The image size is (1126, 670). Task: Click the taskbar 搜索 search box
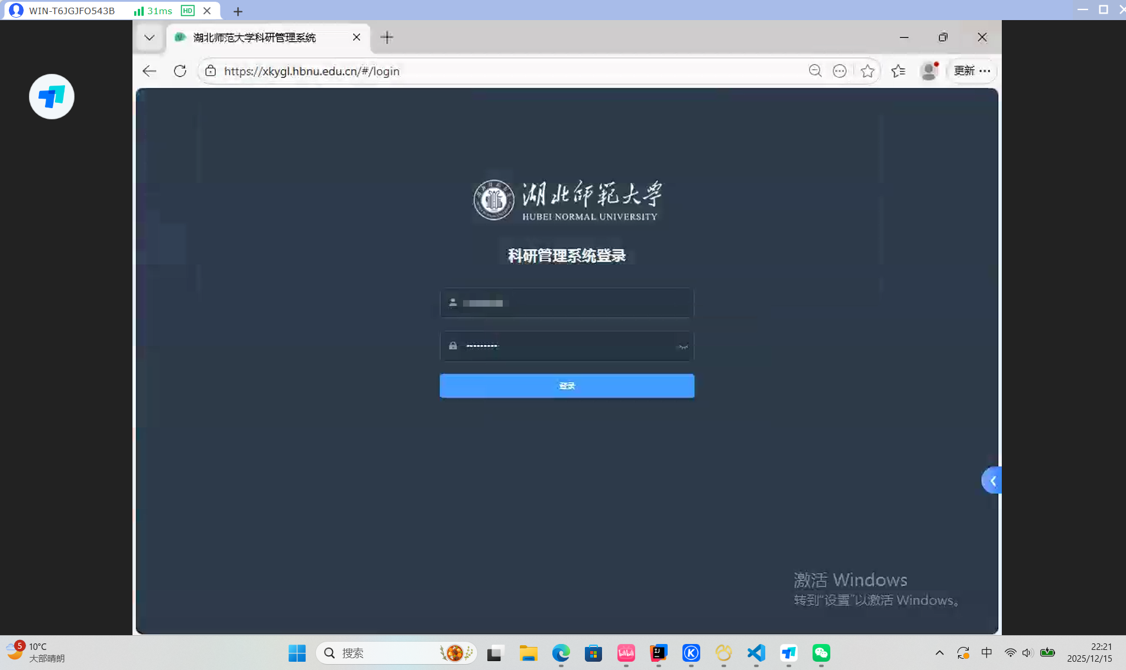coord(396,653)
